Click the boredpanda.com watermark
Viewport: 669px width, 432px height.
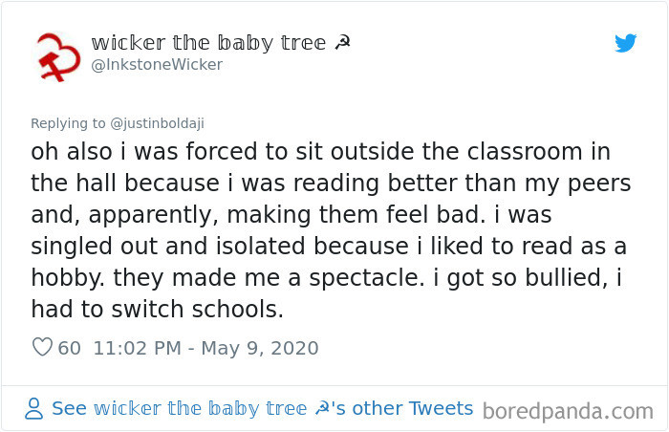point(568,412)
